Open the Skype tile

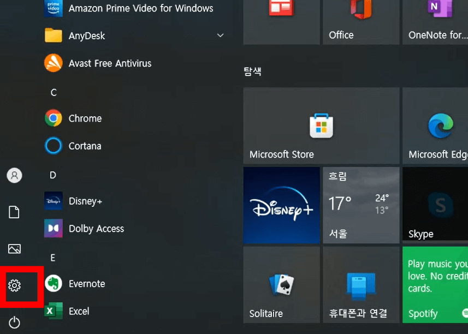click(x=435, y=205)
